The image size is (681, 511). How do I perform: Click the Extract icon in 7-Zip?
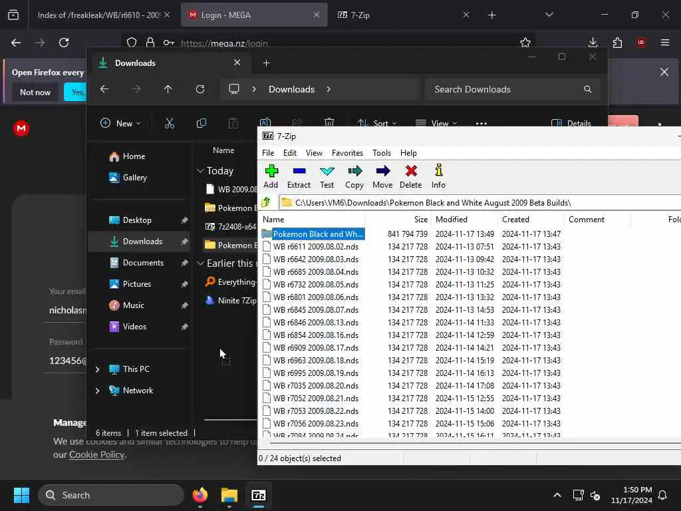(299, 176)
